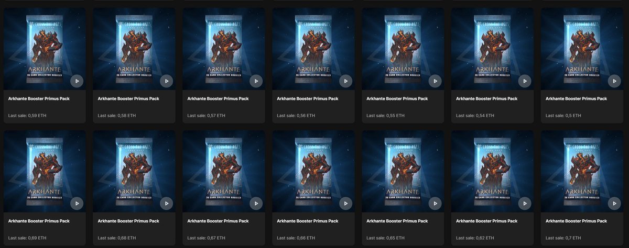Select the text 'Last sale: 0,56 ETH'
Viewport: 629px width, 248px height.
tap(297, 115)
